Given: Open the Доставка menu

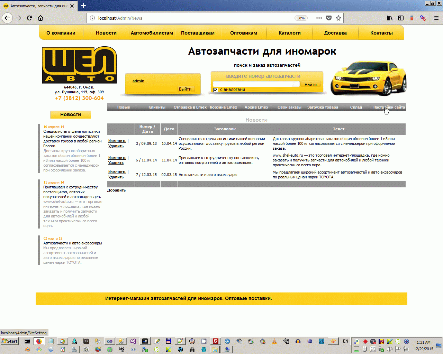Looking at the screenshot, I should pos(335,33).
